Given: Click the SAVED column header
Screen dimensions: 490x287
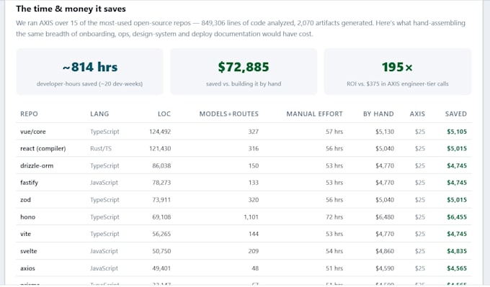Looking at the screenshot, I should tap(456, 114).
